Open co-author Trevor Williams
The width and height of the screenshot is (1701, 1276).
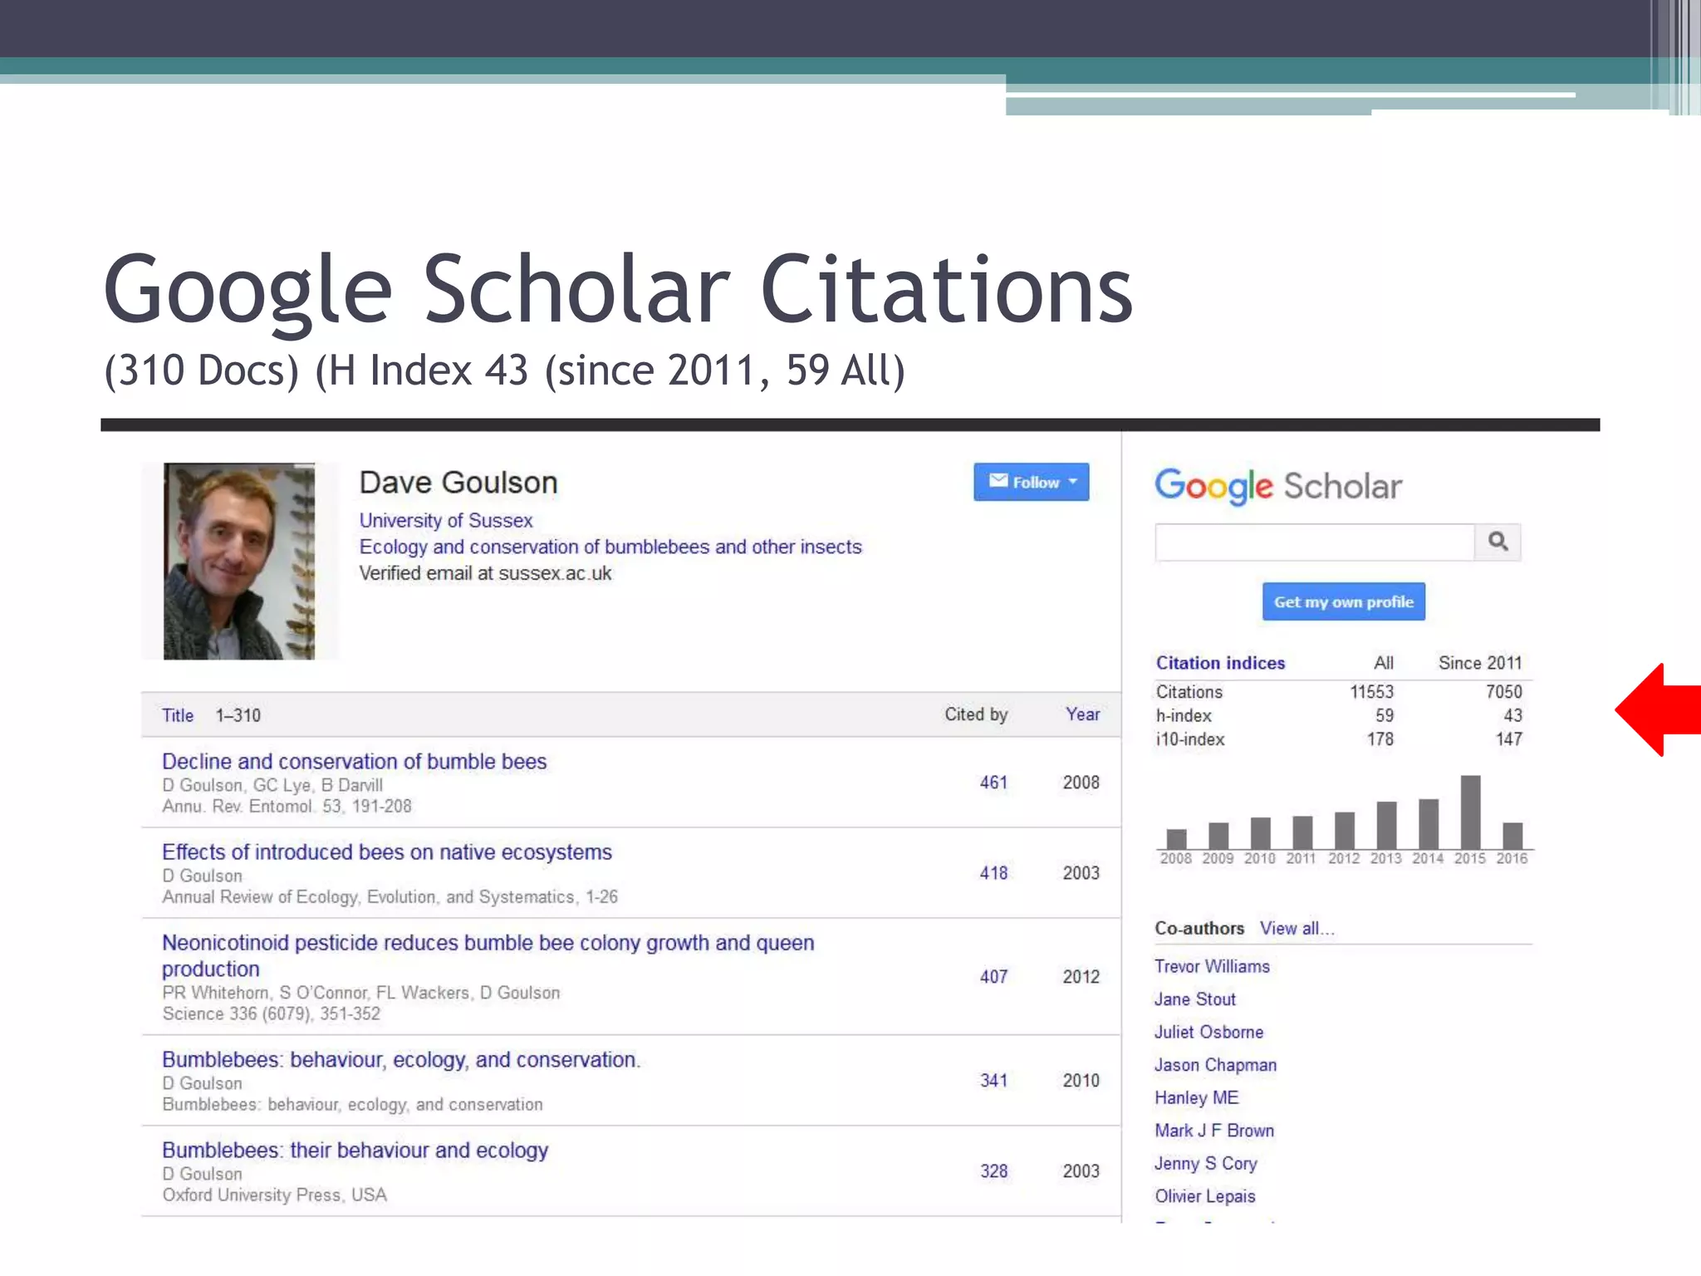pyautogui.click(x=1212, y=966)
